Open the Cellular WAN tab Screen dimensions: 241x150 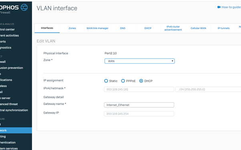(x=198, y=28)
